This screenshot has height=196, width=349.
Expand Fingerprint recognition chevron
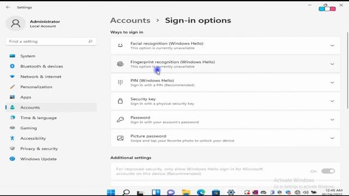coord(332,64)
